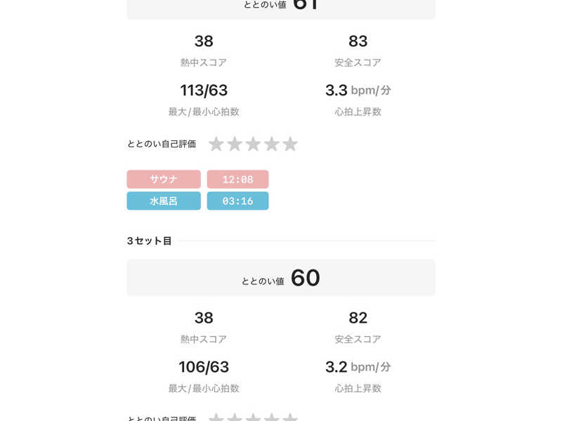Give upper self-rating four stars

tap(271, 145)
